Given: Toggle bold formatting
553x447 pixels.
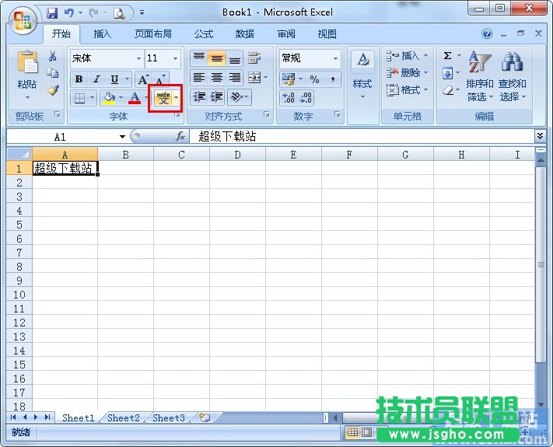Looking at the screenshot, I should point(79,79).
